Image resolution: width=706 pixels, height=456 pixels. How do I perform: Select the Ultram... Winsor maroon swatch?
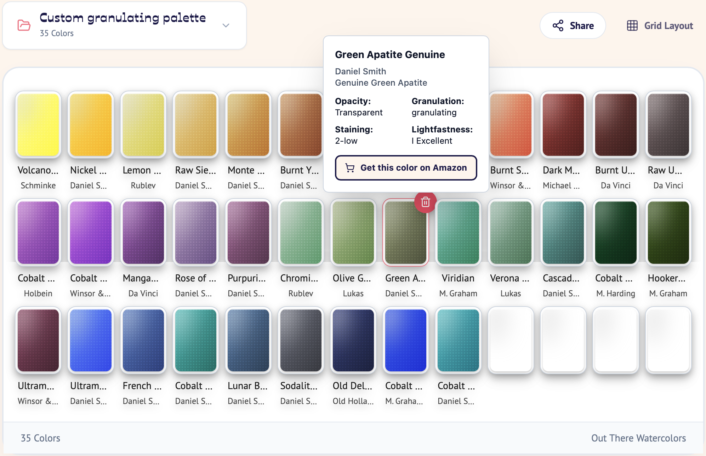pos(38,340)
